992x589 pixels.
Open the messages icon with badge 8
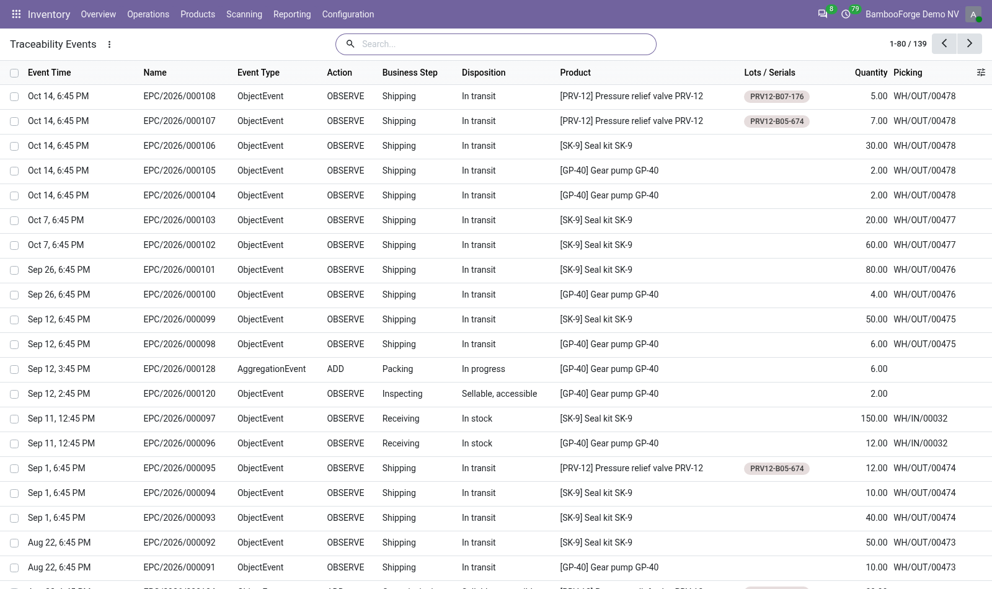tap(823, 14)
